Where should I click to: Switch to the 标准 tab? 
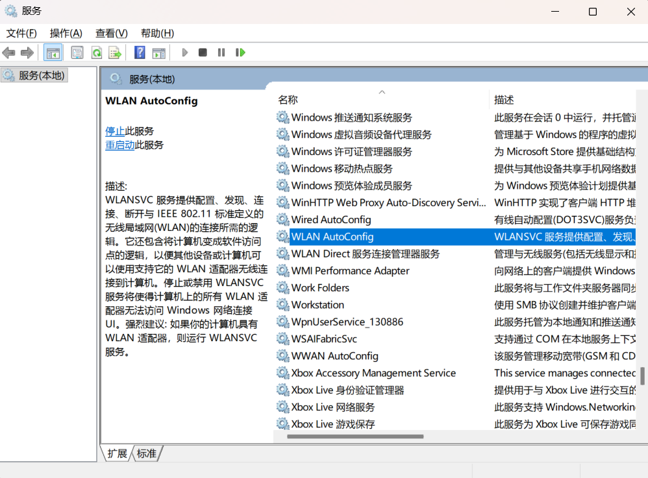pyautogui.click(x=147, y=453)
